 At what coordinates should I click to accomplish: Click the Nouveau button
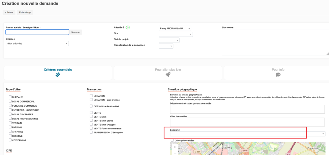[76, 32]
